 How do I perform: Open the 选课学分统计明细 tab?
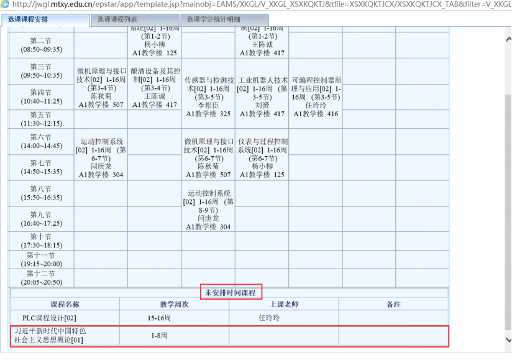pos(224,20)
